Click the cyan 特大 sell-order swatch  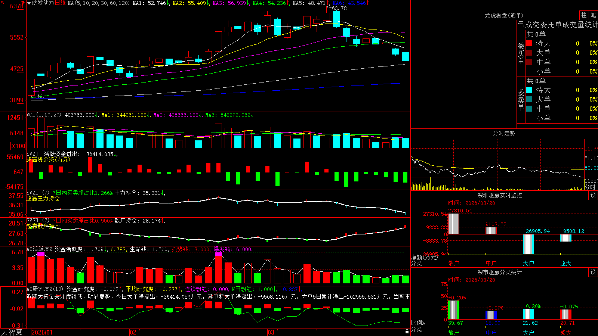(529, 90)
